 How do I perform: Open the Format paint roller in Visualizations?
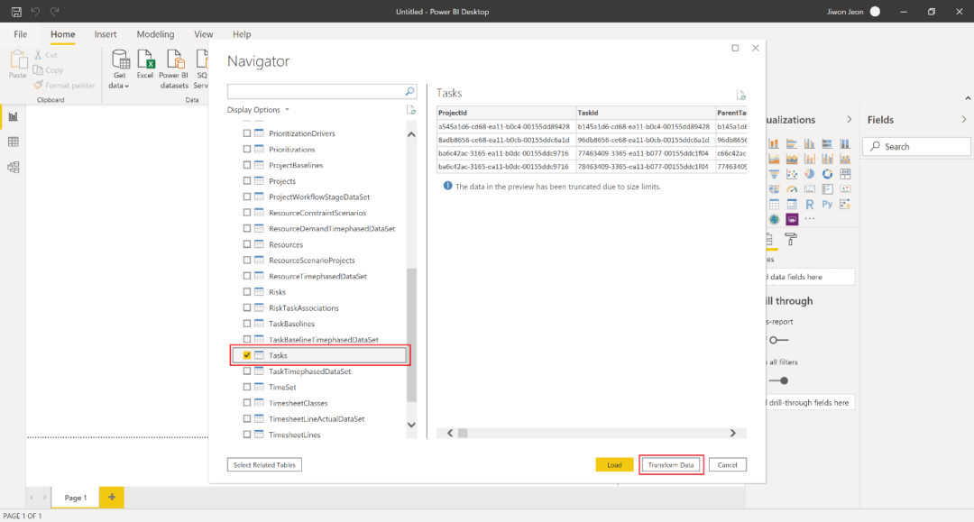click(791, 238)
